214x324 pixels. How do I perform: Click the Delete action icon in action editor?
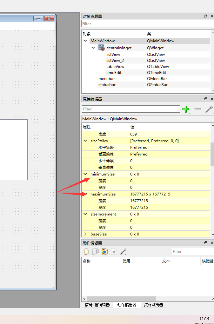click(114, 251)
